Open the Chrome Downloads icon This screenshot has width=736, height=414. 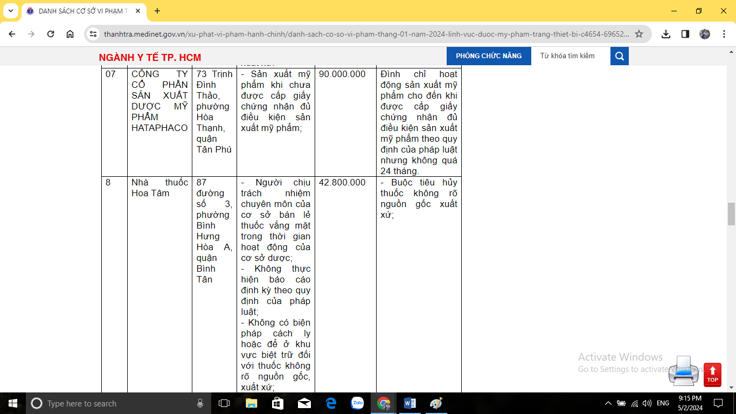coord(666,34)
